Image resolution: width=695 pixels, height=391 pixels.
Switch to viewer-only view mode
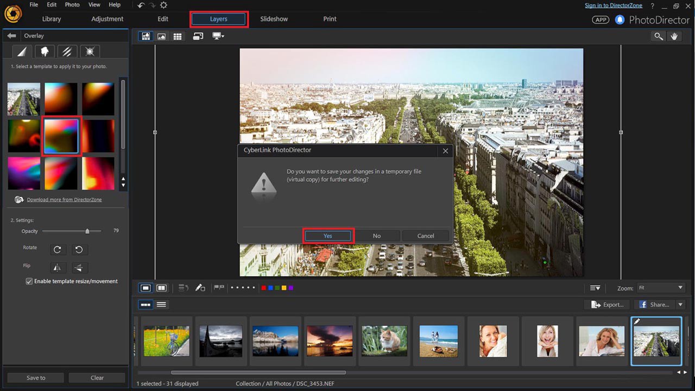click(x=161, y=36)
